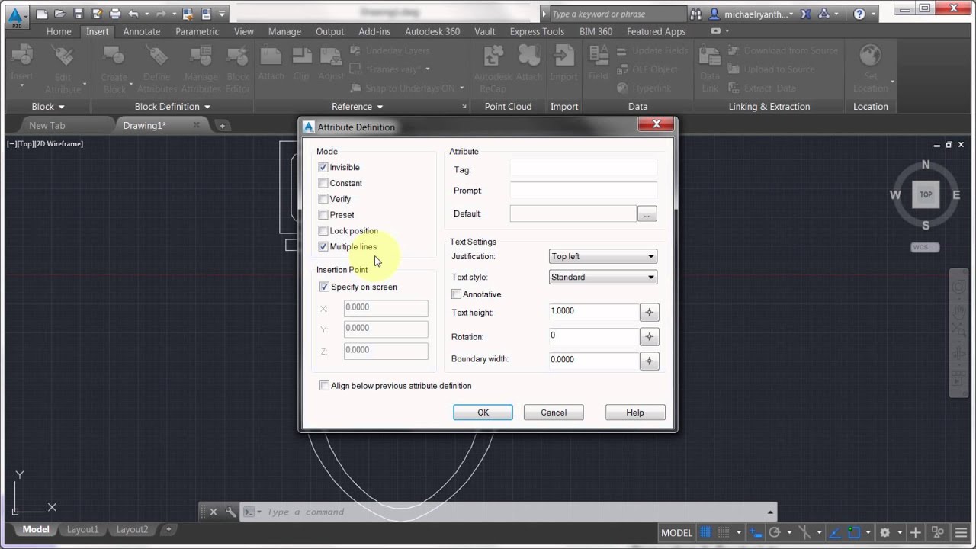
Task: Switch to the Express Tools ribbon tab
Action: pos(537,31)
